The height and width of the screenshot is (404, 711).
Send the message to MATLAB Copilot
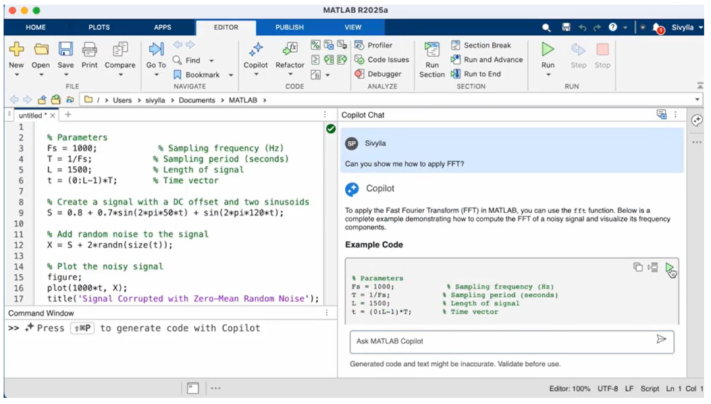point(661,339)
